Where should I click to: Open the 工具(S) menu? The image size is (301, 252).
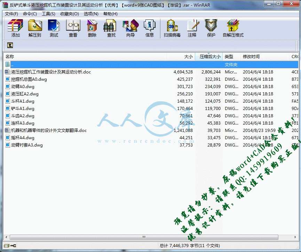click(x=48, y=14)
